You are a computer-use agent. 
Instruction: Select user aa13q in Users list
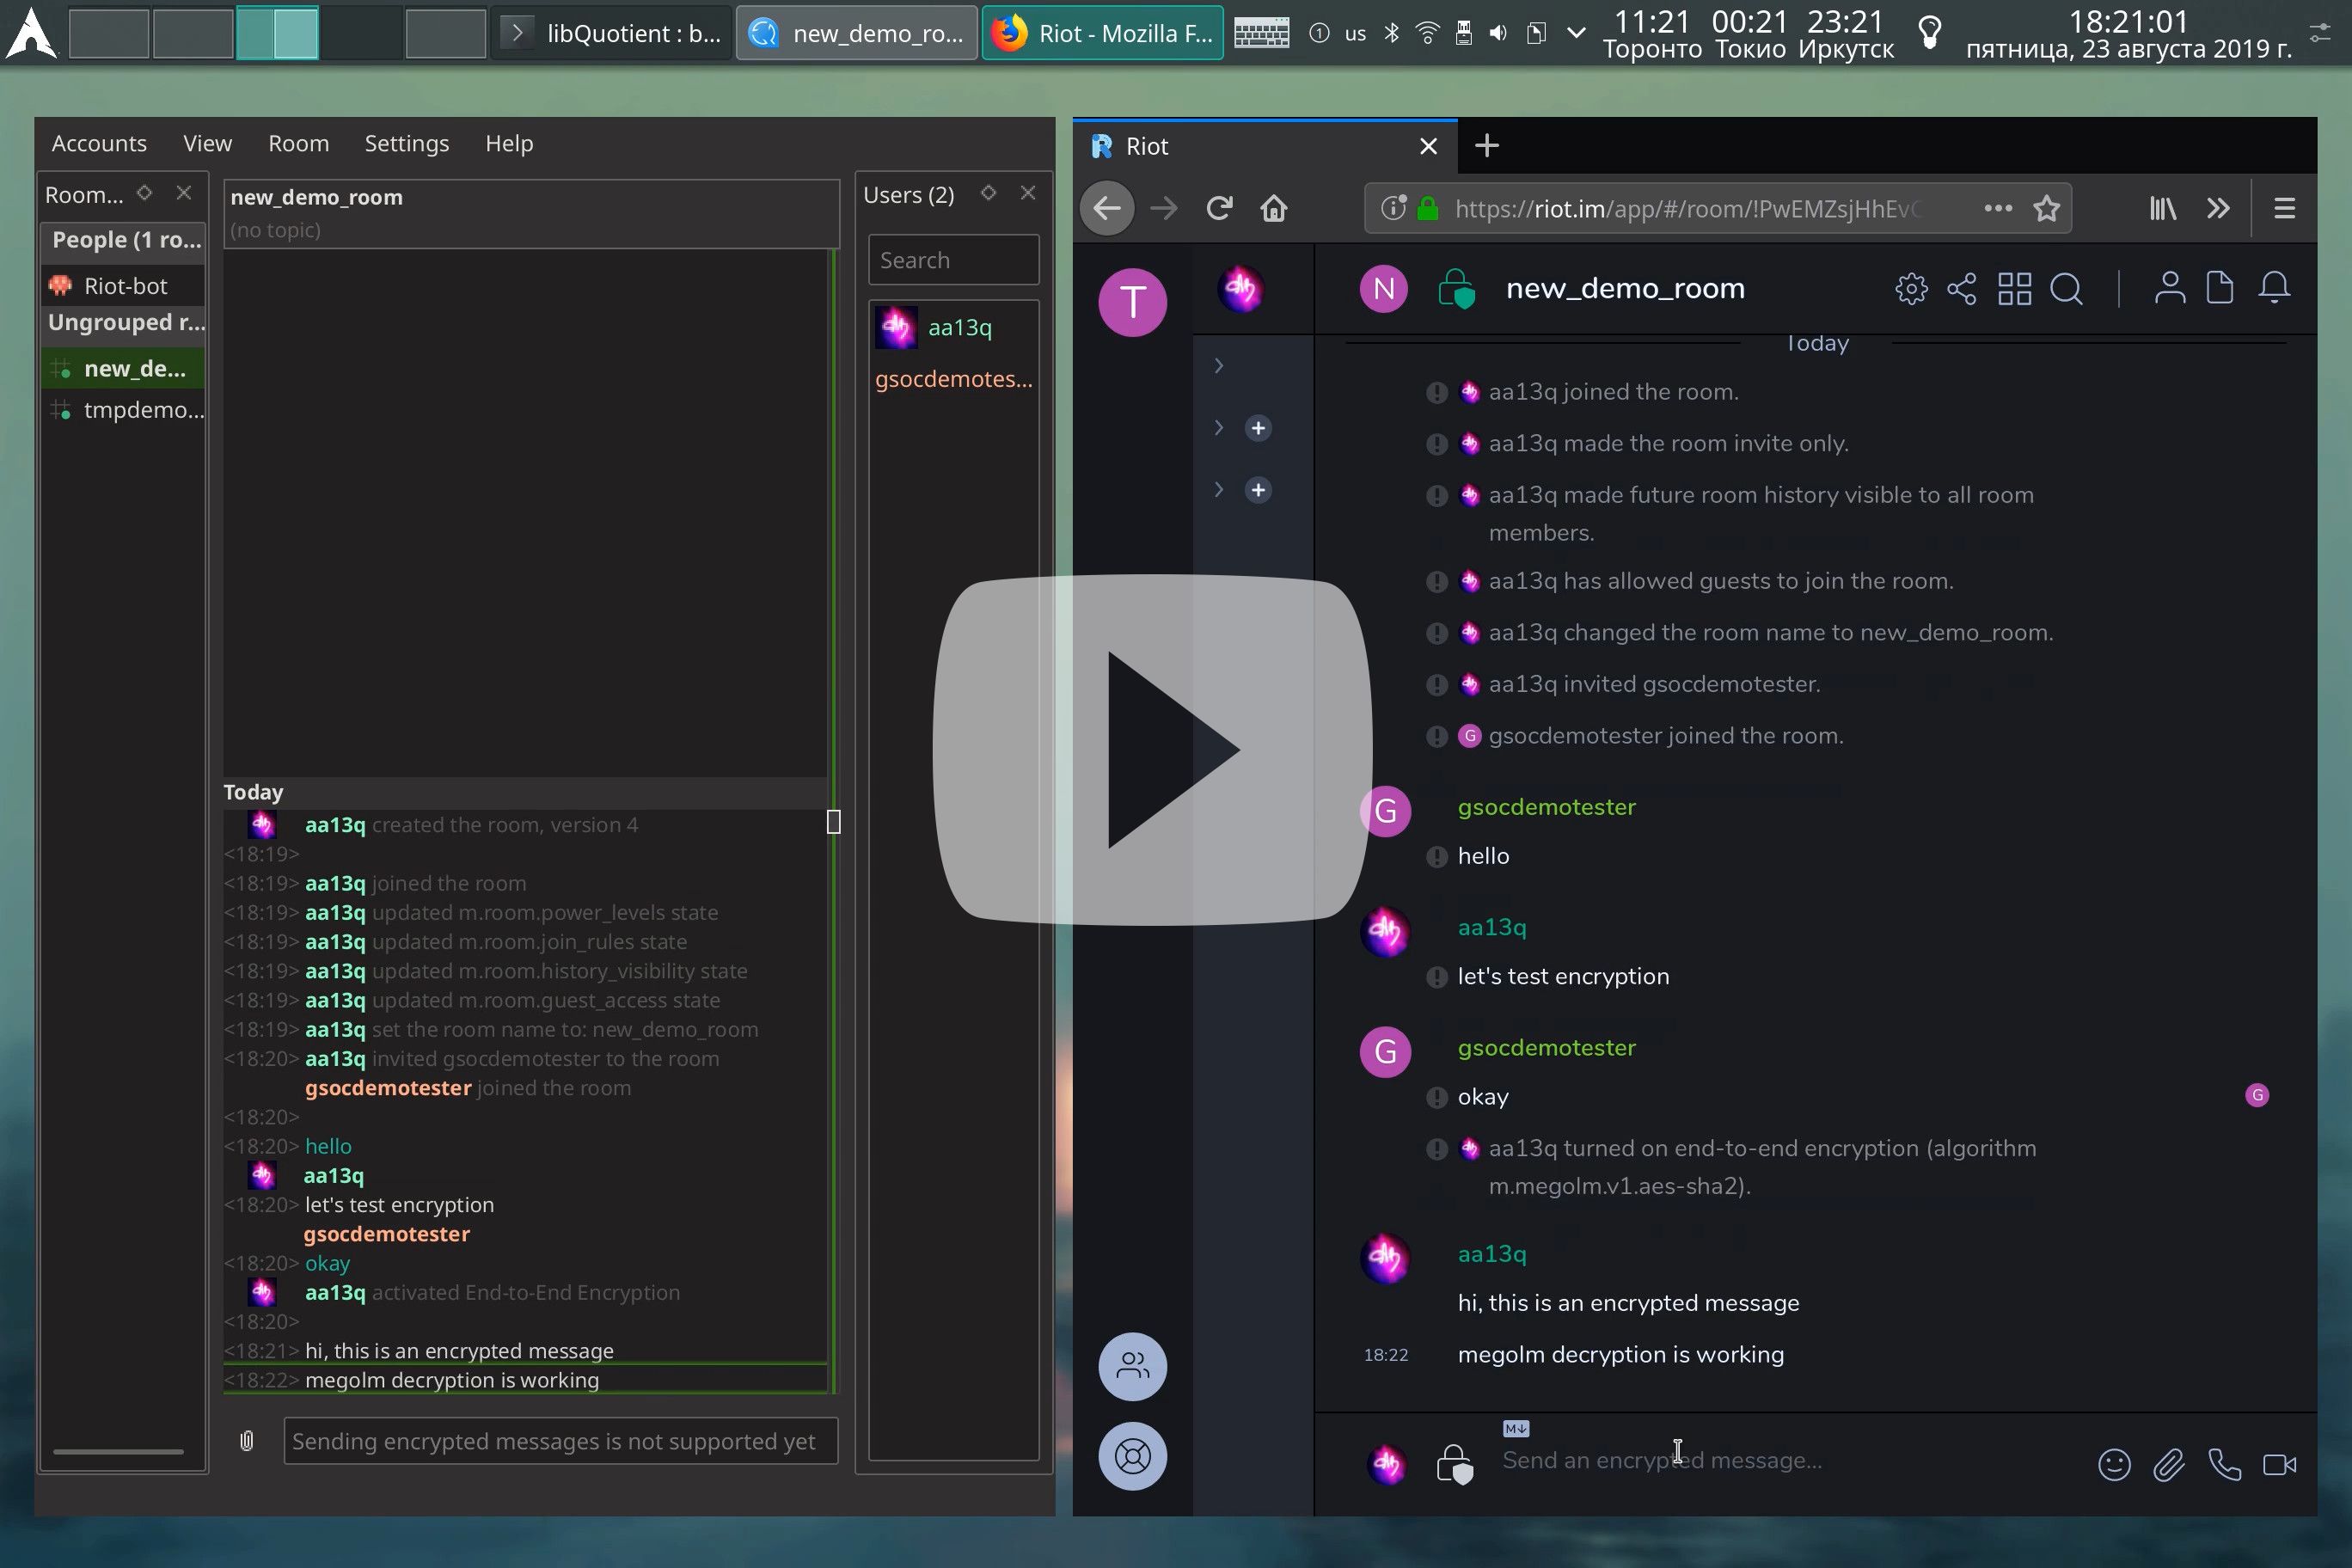tap(953, 327)
